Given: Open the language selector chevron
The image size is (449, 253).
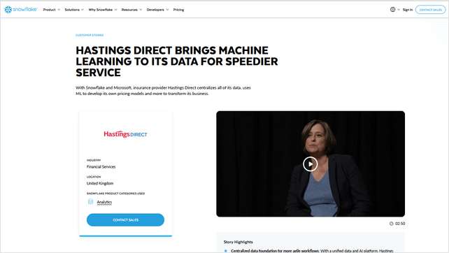Looking at the screenshot, I should tap(399, 10).
